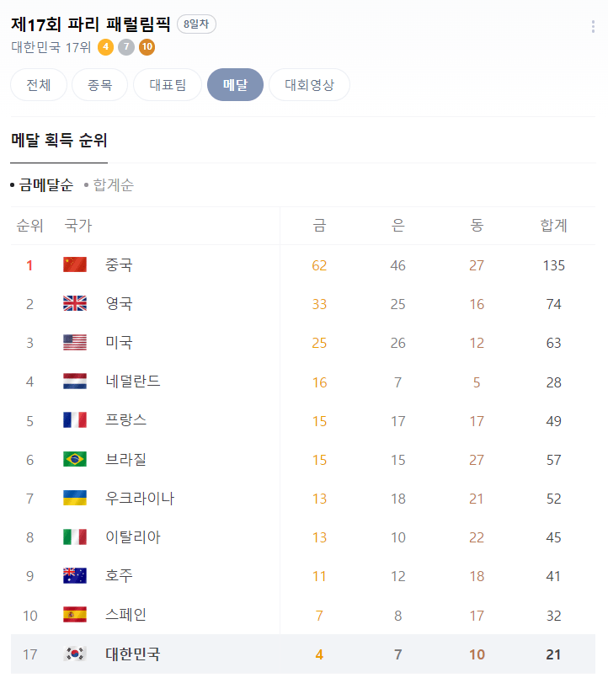
Task: Open the 이탈리아 country link
Action: click(x=133, y=537)
